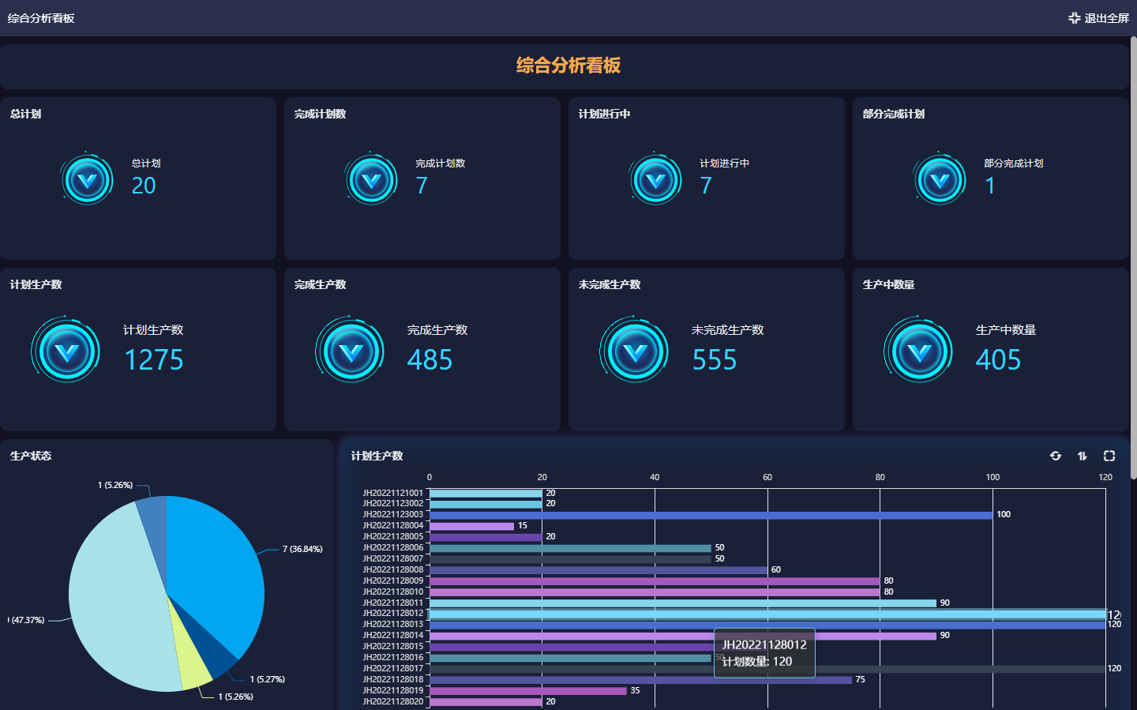This screenshot has height=710, width=1137.
Task: Refresh the 计划生产数 bar chart
Action: point(1056,456)
